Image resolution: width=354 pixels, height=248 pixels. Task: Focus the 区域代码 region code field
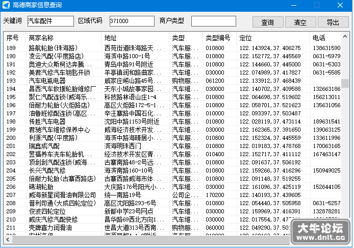point(132,21)
